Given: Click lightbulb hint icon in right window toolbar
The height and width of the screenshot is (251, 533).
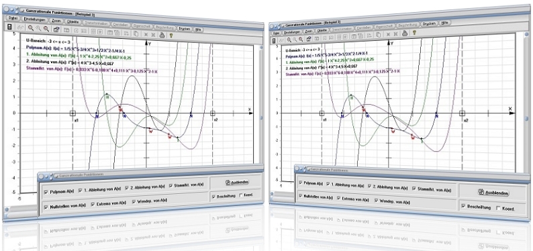Looking at the screenshot, I should (414, 33).
